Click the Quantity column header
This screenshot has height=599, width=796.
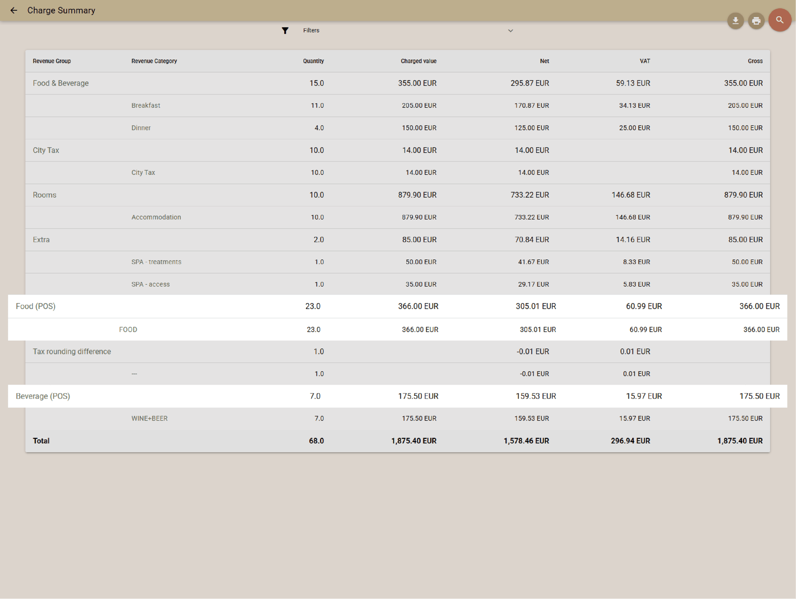tap(313, 61)
